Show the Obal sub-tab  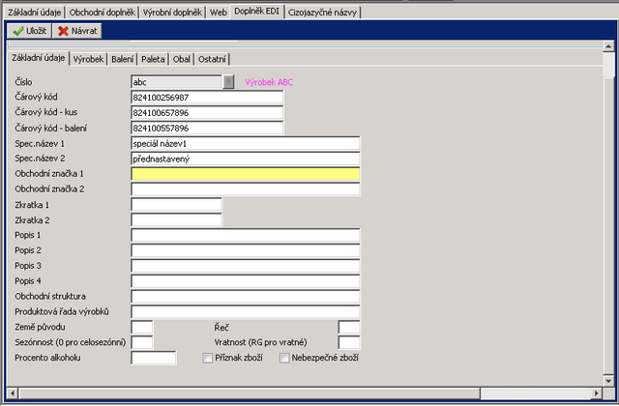(x=182, y=59)
